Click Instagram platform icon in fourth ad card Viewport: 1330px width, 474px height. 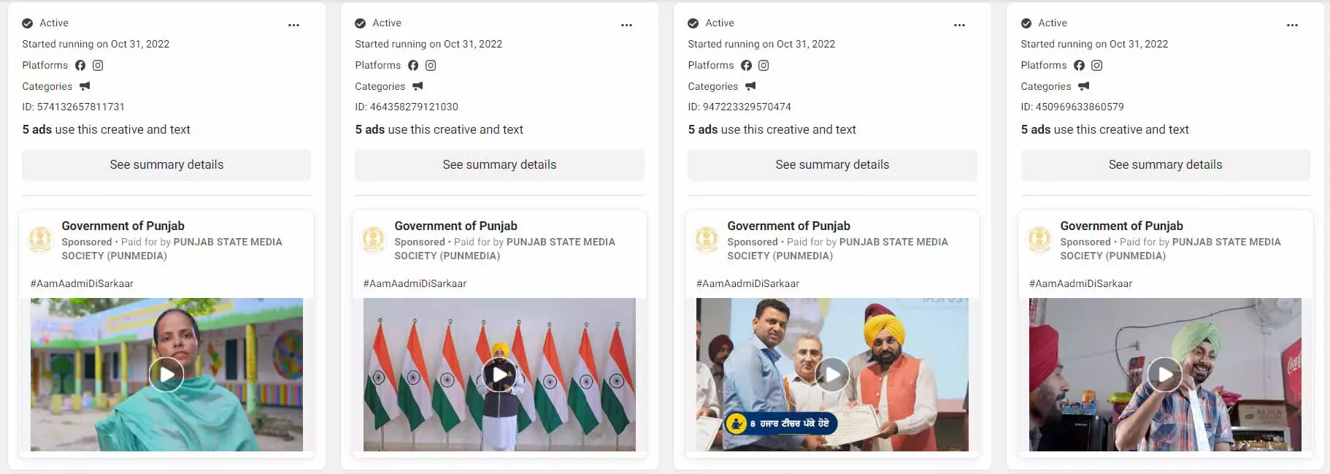coord(1096,65)
